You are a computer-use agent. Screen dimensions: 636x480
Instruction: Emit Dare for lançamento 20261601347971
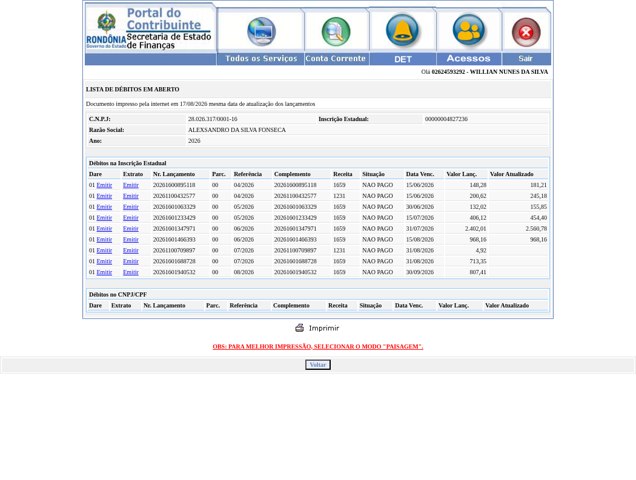pos(104,229)
